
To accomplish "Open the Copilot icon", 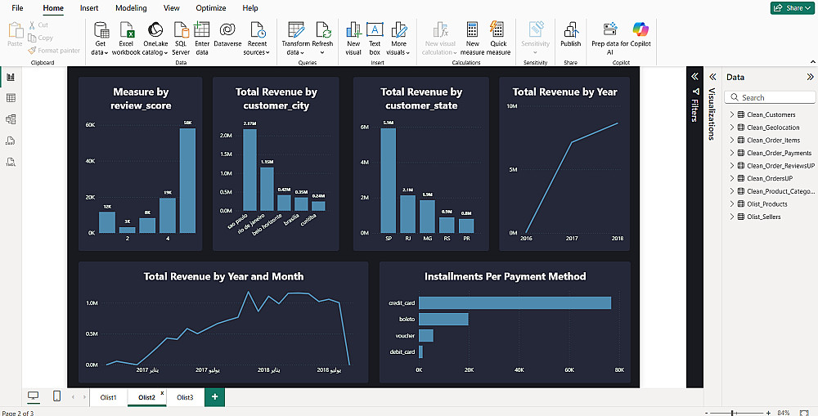I will 640,29.
